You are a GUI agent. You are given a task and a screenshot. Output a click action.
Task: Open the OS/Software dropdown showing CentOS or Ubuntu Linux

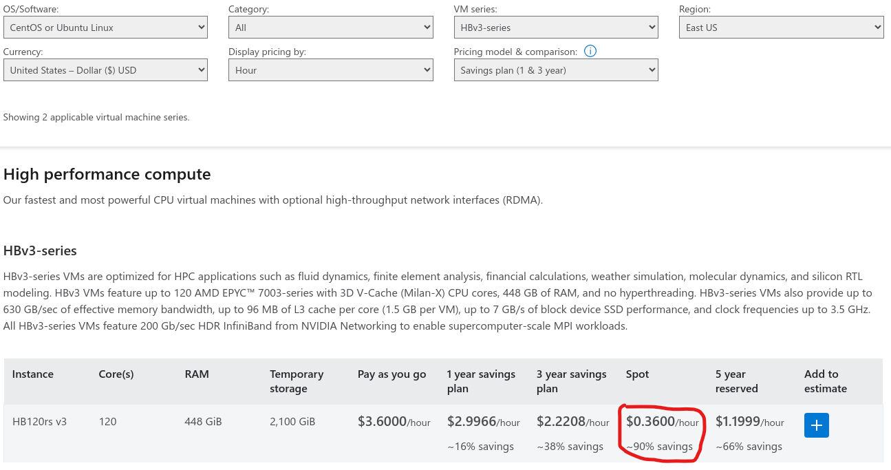[105, 28]
